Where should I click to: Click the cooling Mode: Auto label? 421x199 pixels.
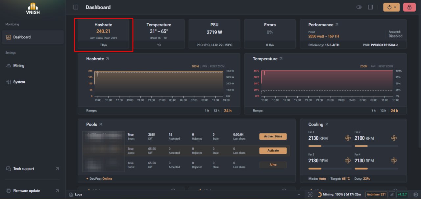[x=317, y=179]
